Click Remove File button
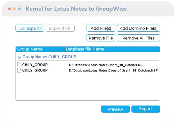The width and height of the screenshot is (176, 123). tap(101, 38)
